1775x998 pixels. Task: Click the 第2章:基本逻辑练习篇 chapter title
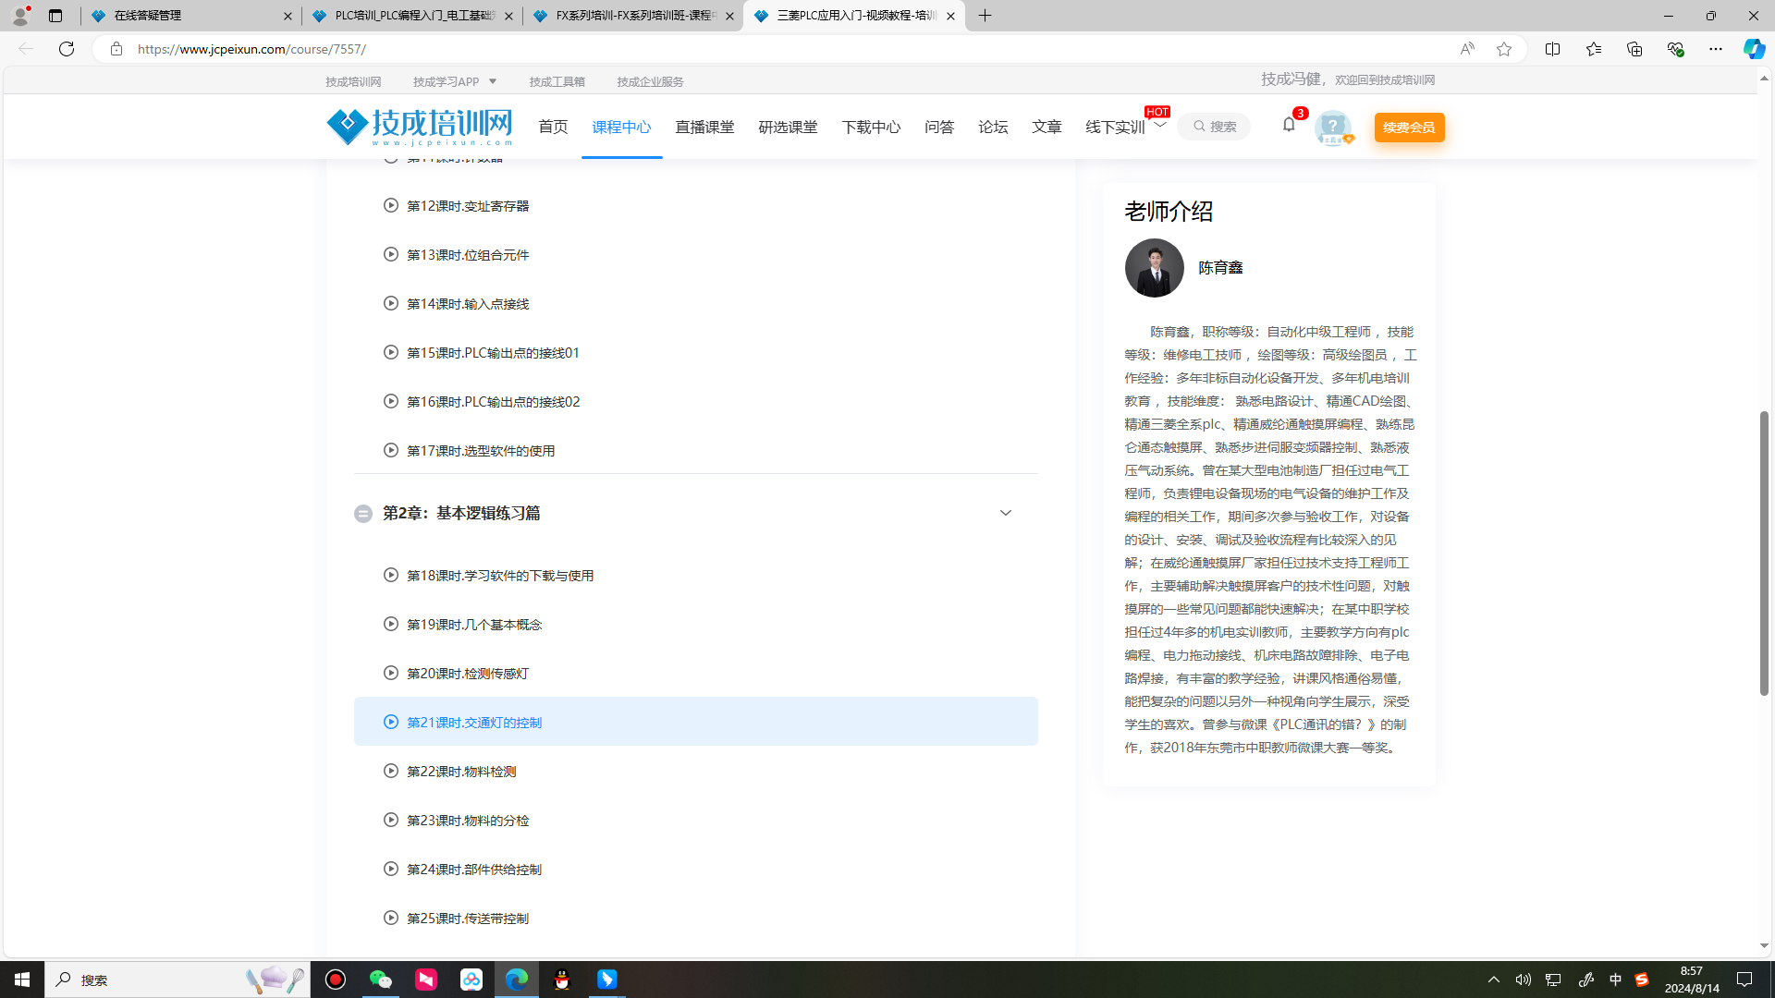(461, 513)
